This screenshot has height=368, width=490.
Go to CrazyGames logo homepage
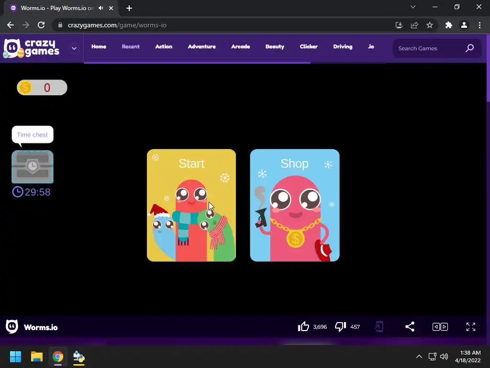[31, 48]
